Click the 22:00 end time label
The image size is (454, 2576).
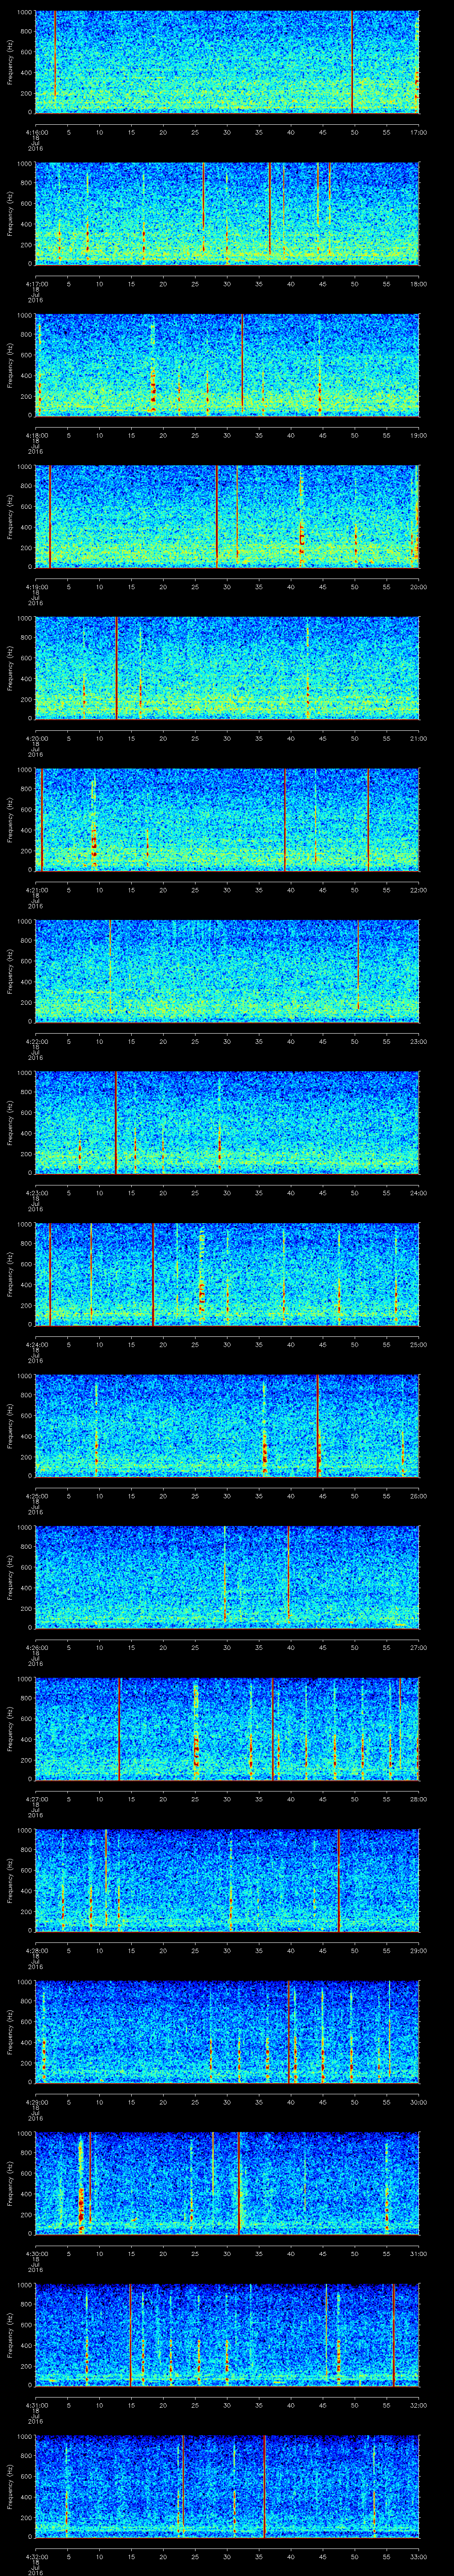(418, 890)
